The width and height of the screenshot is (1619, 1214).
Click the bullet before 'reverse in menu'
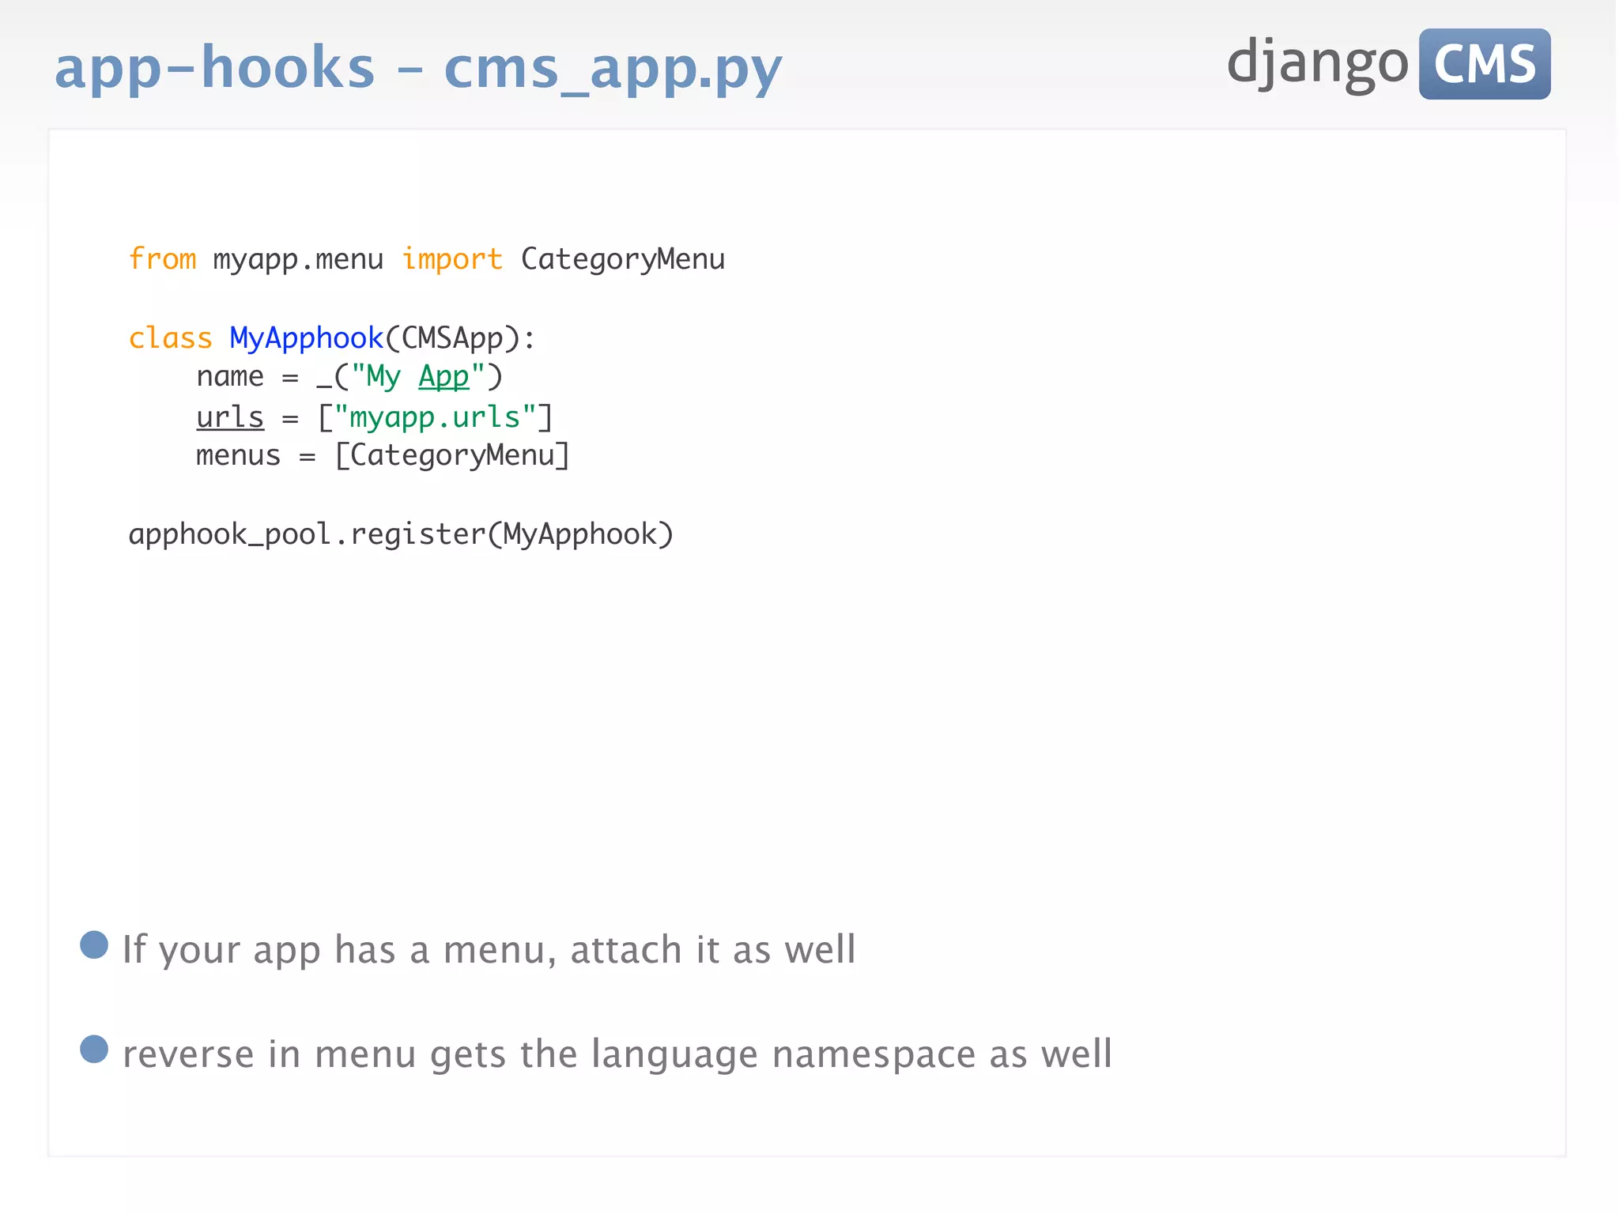[94, 1049]
